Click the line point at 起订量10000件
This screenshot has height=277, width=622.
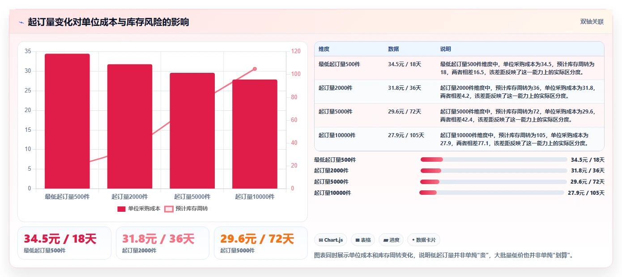pos(255,69)
